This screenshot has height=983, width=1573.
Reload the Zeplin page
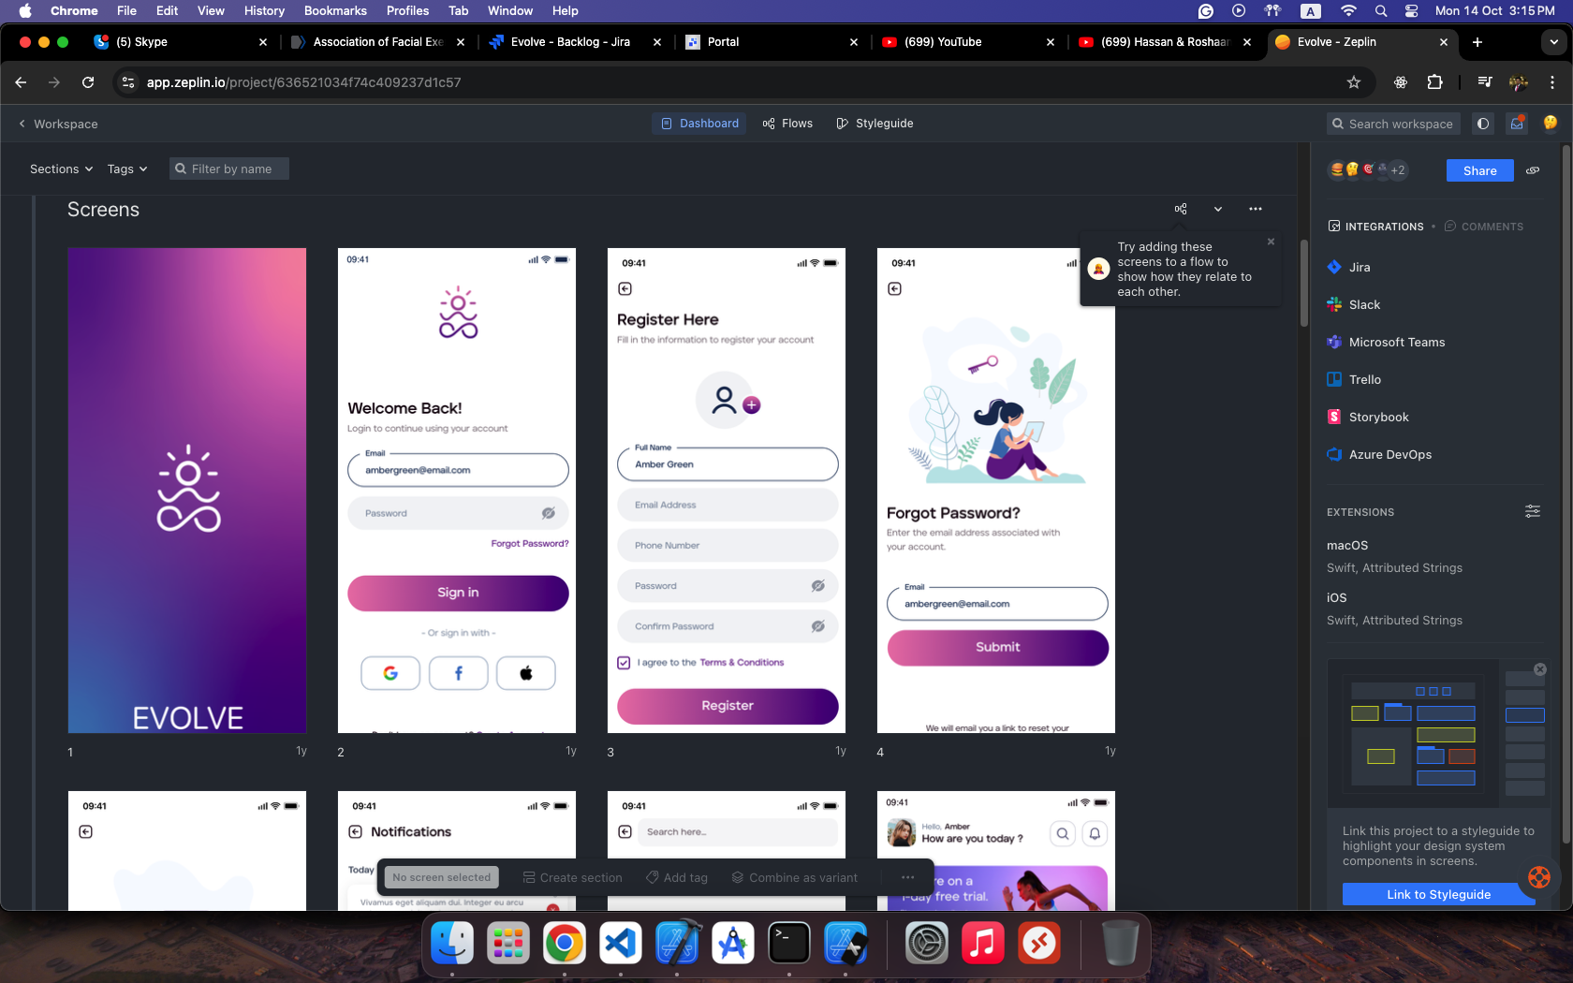pos(88,82)
